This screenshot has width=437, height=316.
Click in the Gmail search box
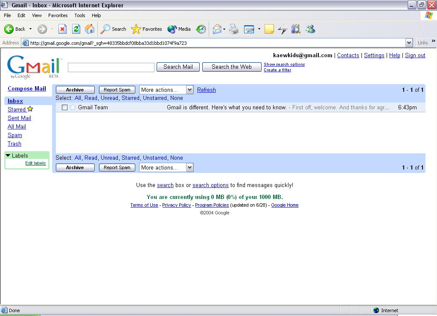[111, 67]
